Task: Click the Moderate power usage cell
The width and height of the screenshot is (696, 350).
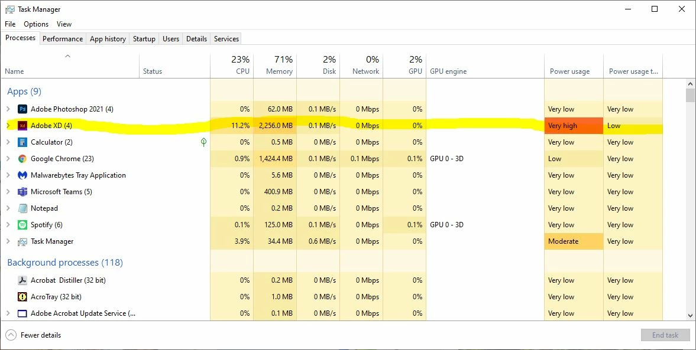Action: (x=574, y=241)
